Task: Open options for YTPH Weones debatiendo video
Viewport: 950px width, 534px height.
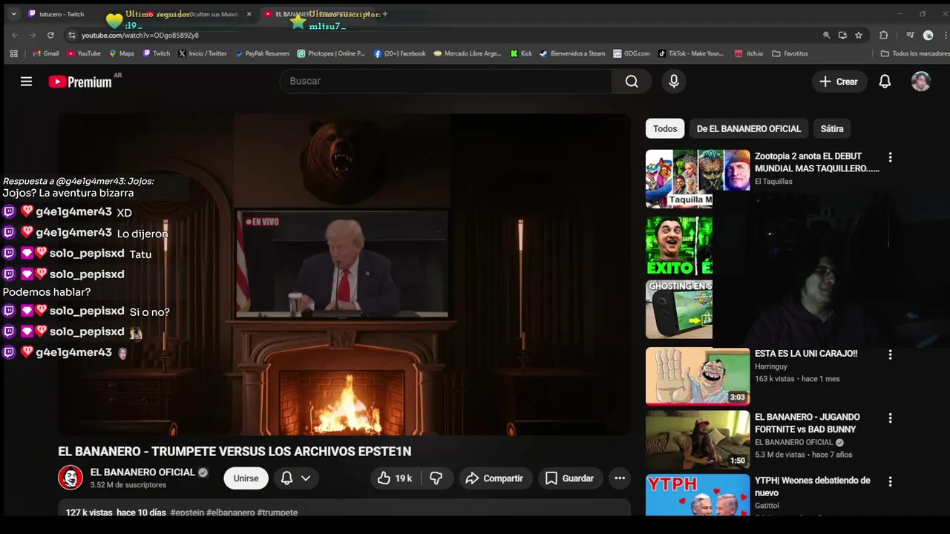Action: [890, 481]
